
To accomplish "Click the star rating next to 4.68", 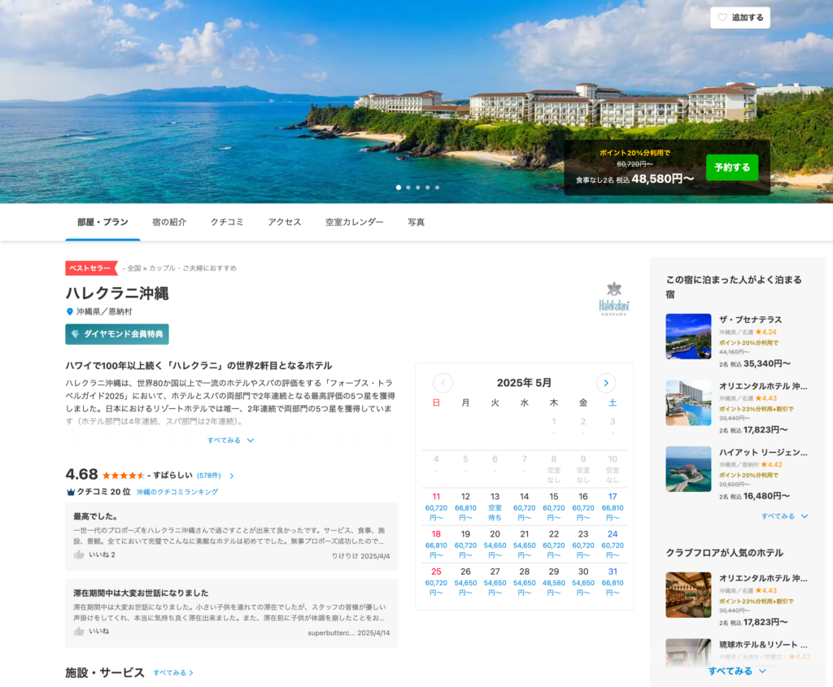I will tap(124, 475).
